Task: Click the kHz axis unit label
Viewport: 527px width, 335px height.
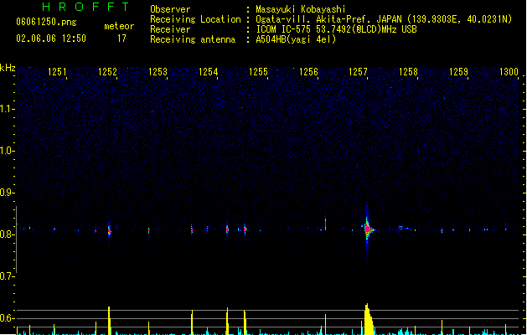Action: point(8,68)
